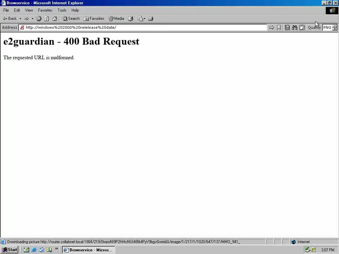This screenshot has height=254, width=339.
Task: Click the first quick launch desktop icon
Action: [x=26, y=250]
